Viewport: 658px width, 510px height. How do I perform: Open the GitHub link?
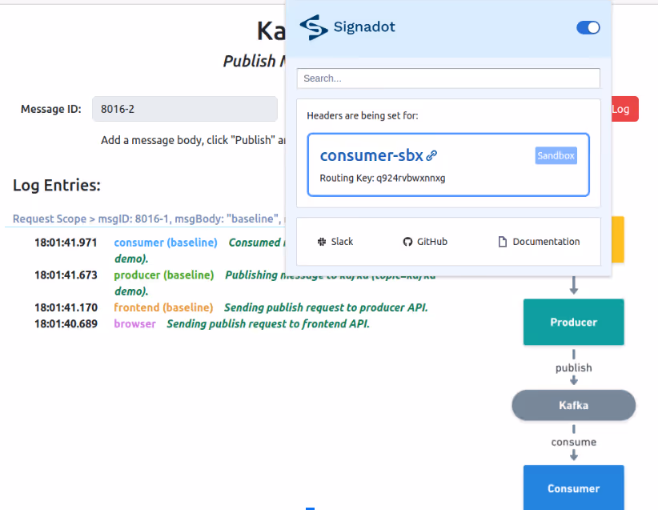(x=425, y=242)
